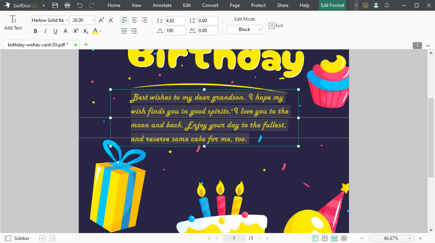
Task: Zoom out with minus button
Action: coord(362,238)
